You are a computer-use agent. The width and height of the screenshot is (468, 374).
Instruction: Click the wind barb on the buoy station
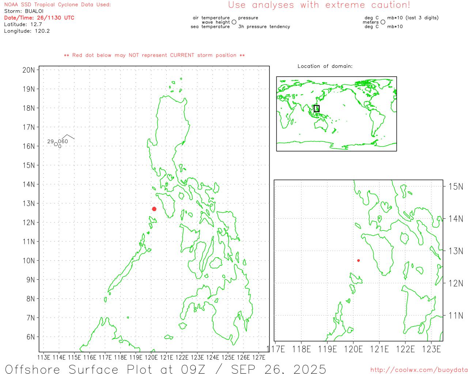point(68,137)
